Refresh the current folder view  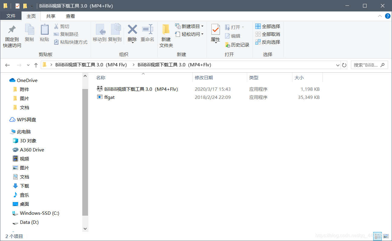[x=344, y=65]
